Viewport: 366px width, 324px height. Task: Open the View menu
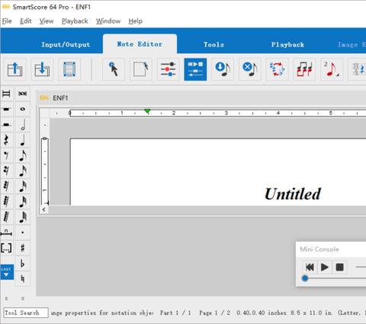47,21
